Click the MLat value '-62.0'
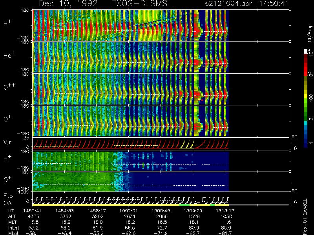The width and height of the screenshot is (314, 235). (x=128, y=233)
